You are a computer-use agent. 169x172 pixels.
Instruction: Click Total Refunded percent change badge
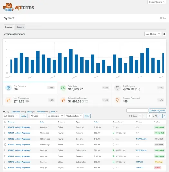click(160, 88)
